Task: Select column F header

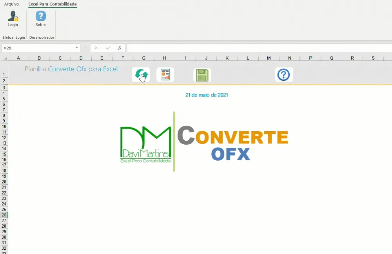Action: coord(123,58)
